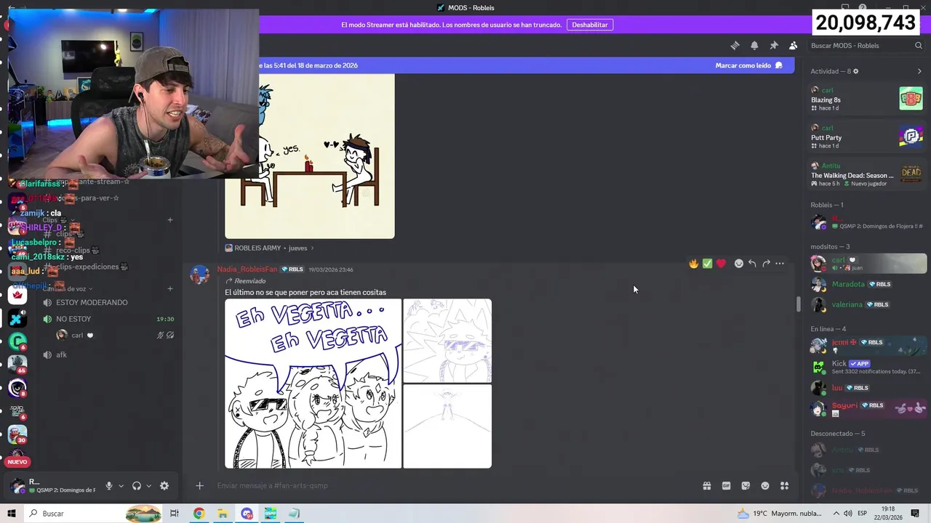This screenshot has height=523, width=931.
Task: Open audio output options arrow
Action: [148, 486]
